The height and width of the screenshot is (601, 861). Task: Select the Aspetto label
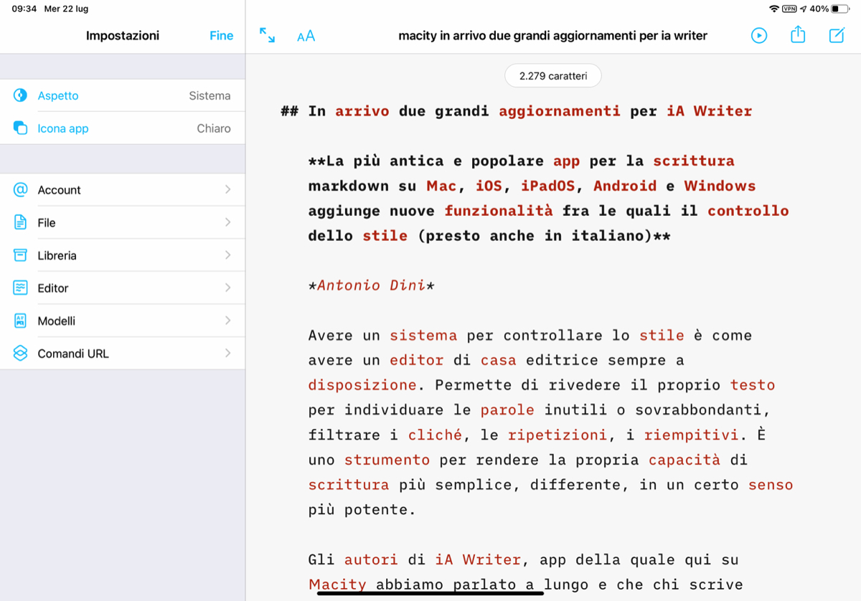[58, 95]
